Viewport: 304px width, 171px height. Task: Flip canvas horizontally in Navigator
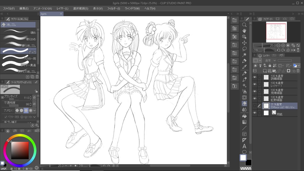[293, 50]
